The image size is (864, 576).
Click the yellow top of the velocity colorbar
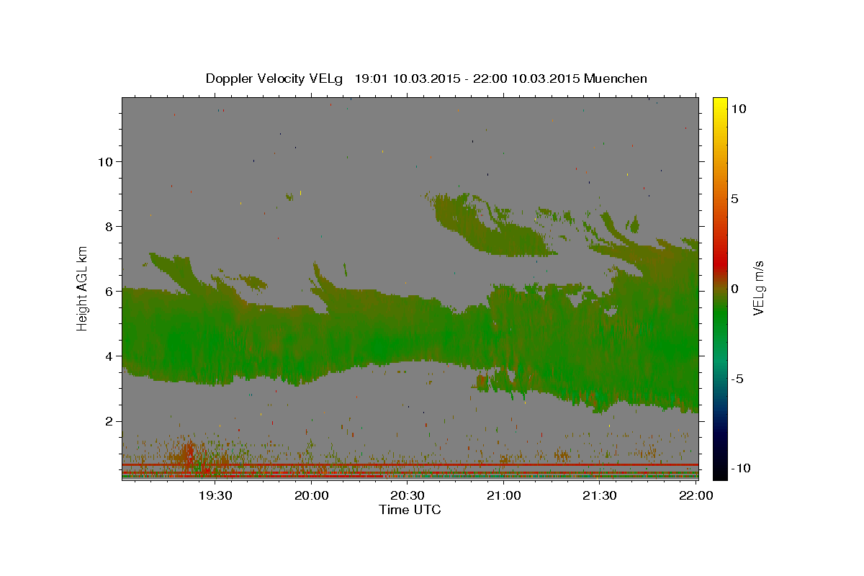720,102
